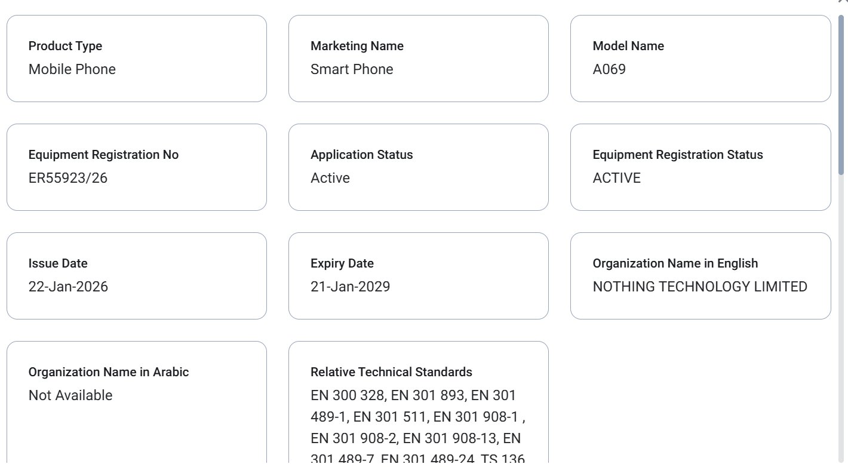Select registration number ER55923/26

tap(68, 178)
